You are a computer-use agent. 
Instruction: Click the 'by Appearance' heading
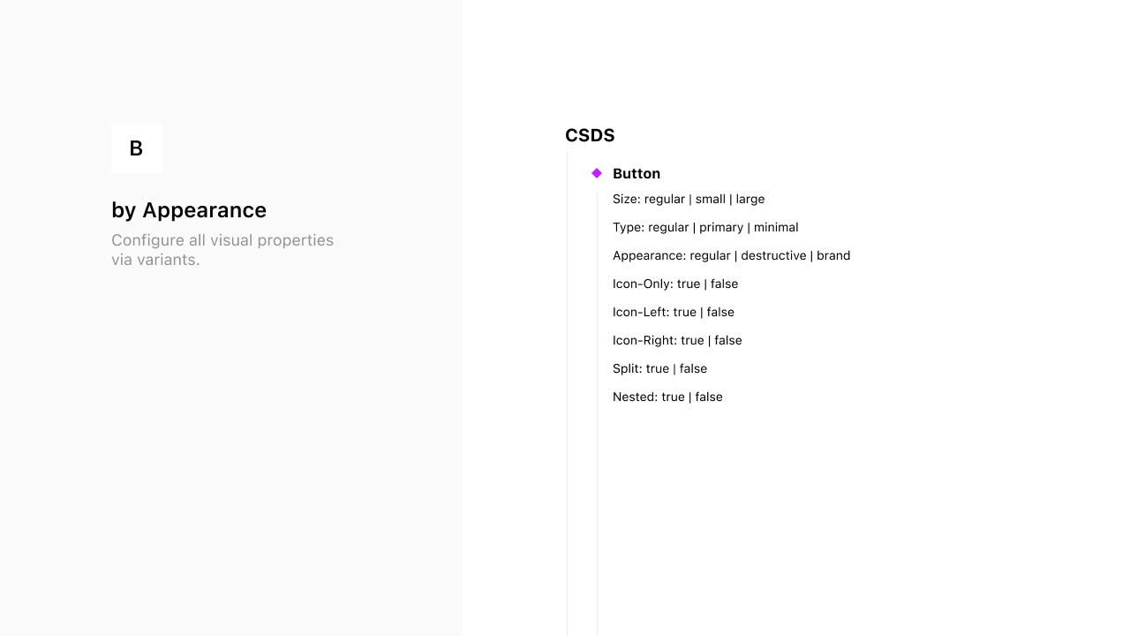tap(189, 210)
